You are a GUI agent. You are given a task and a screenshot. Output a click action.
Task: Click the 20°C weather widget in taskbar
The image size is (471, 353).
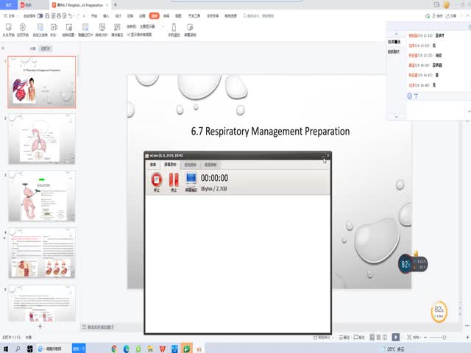[x=393, y=349]
